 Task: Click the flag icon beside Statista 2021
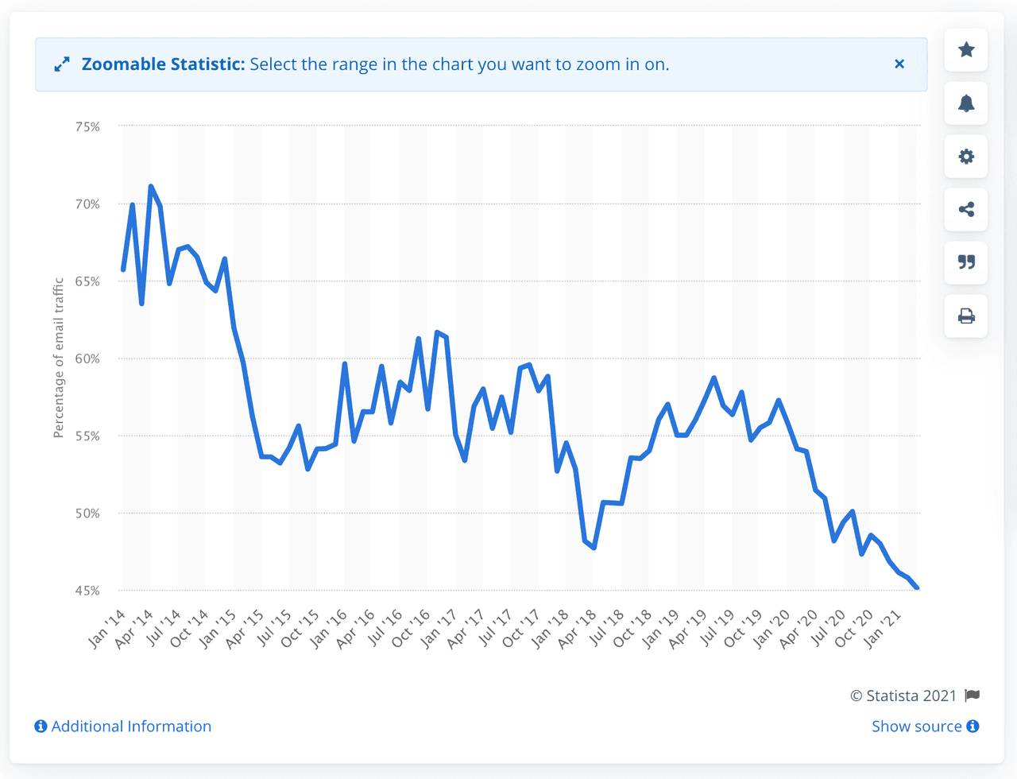point(972,696)
